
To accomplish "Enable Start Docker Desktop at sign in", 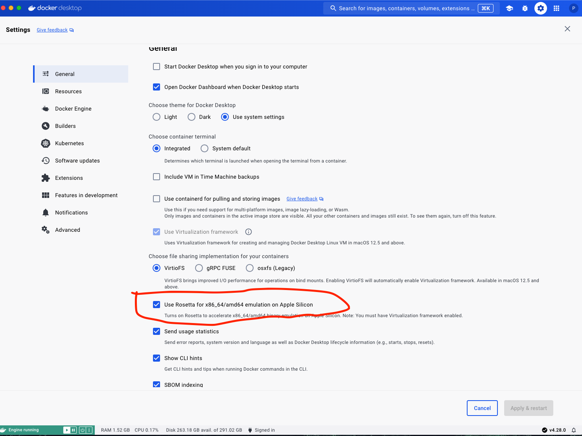I will click(x=157, y=67).
